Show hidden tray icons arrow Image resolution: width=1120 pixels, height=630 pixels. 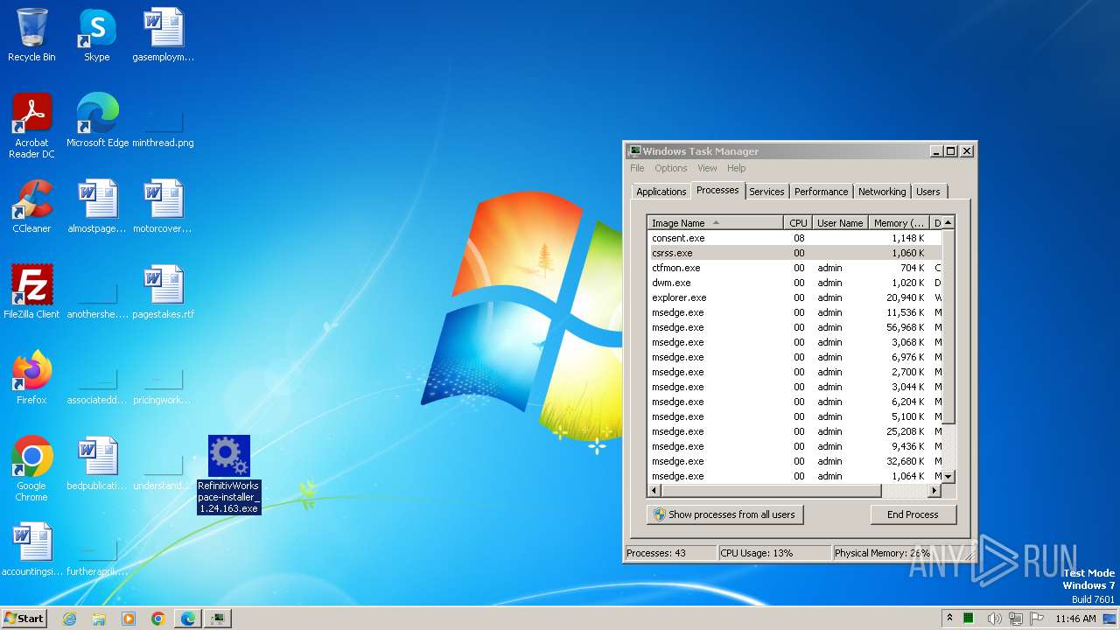point(949,619)
